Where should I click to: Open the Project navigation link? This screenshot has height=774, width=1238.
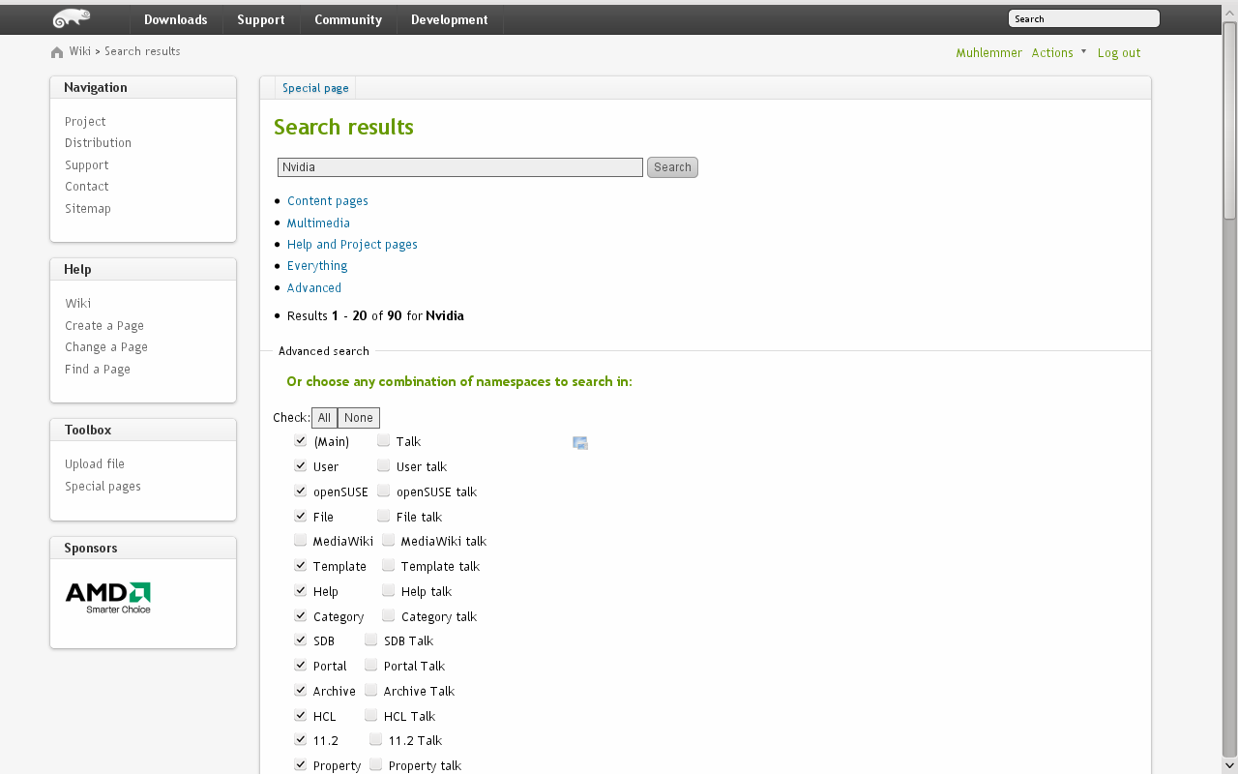[x=85, y=122]
